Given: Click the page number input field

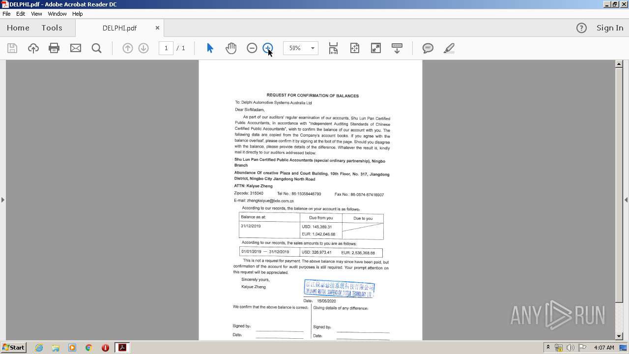Looking at the screenshot, I should point(166,48).
